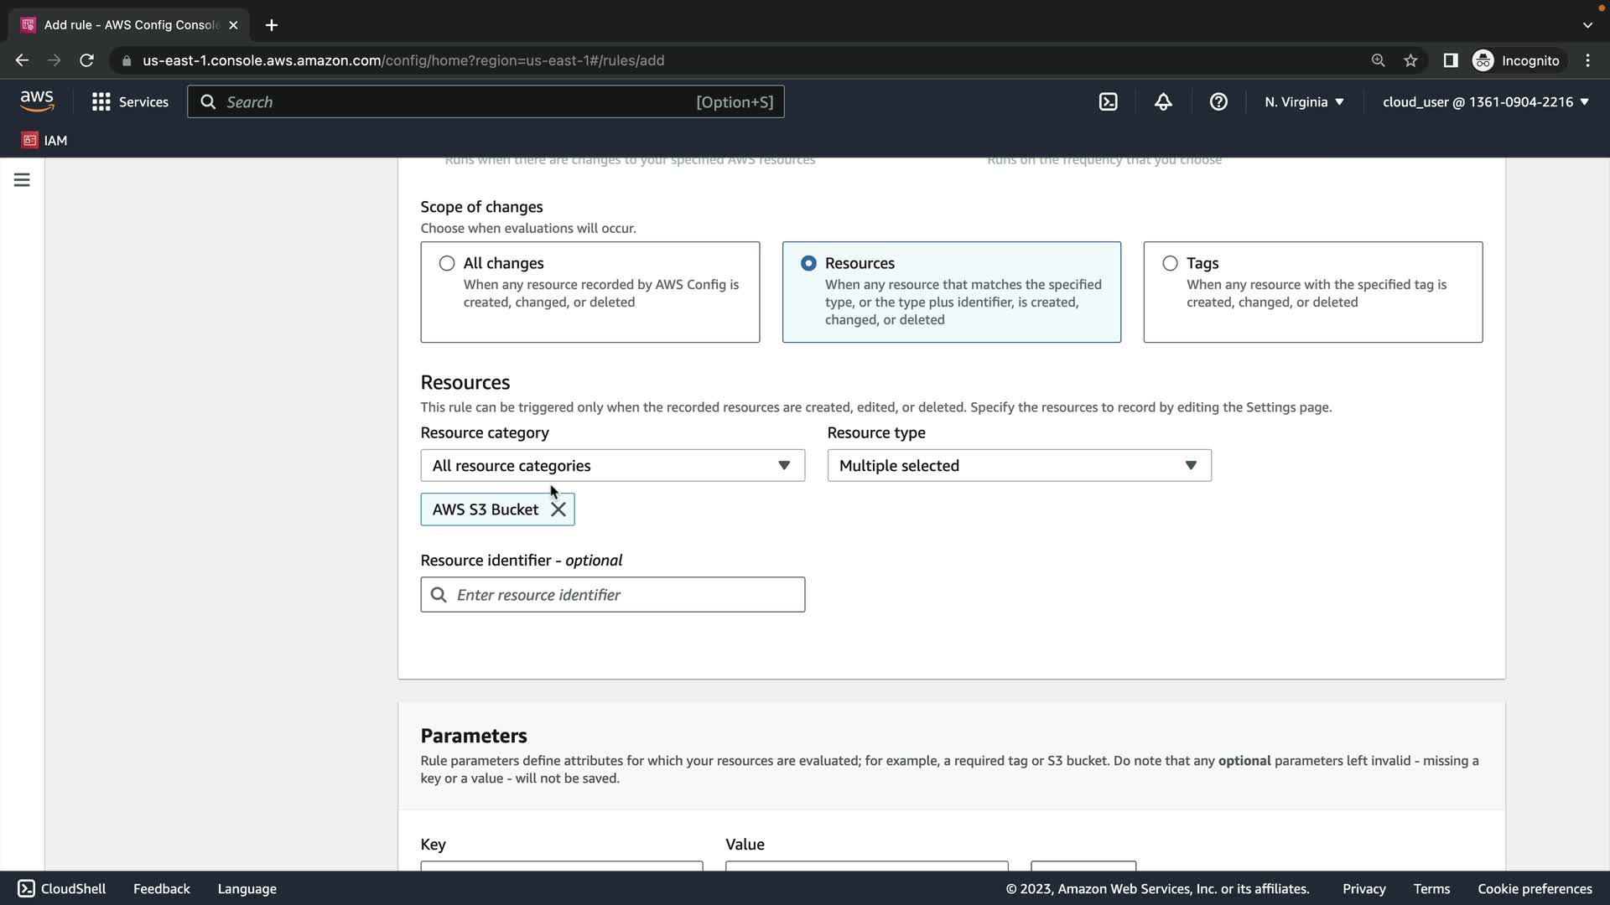Select the Tags scope radio button
Viewport: 1610px width, 905px height.
point(1170,263)
